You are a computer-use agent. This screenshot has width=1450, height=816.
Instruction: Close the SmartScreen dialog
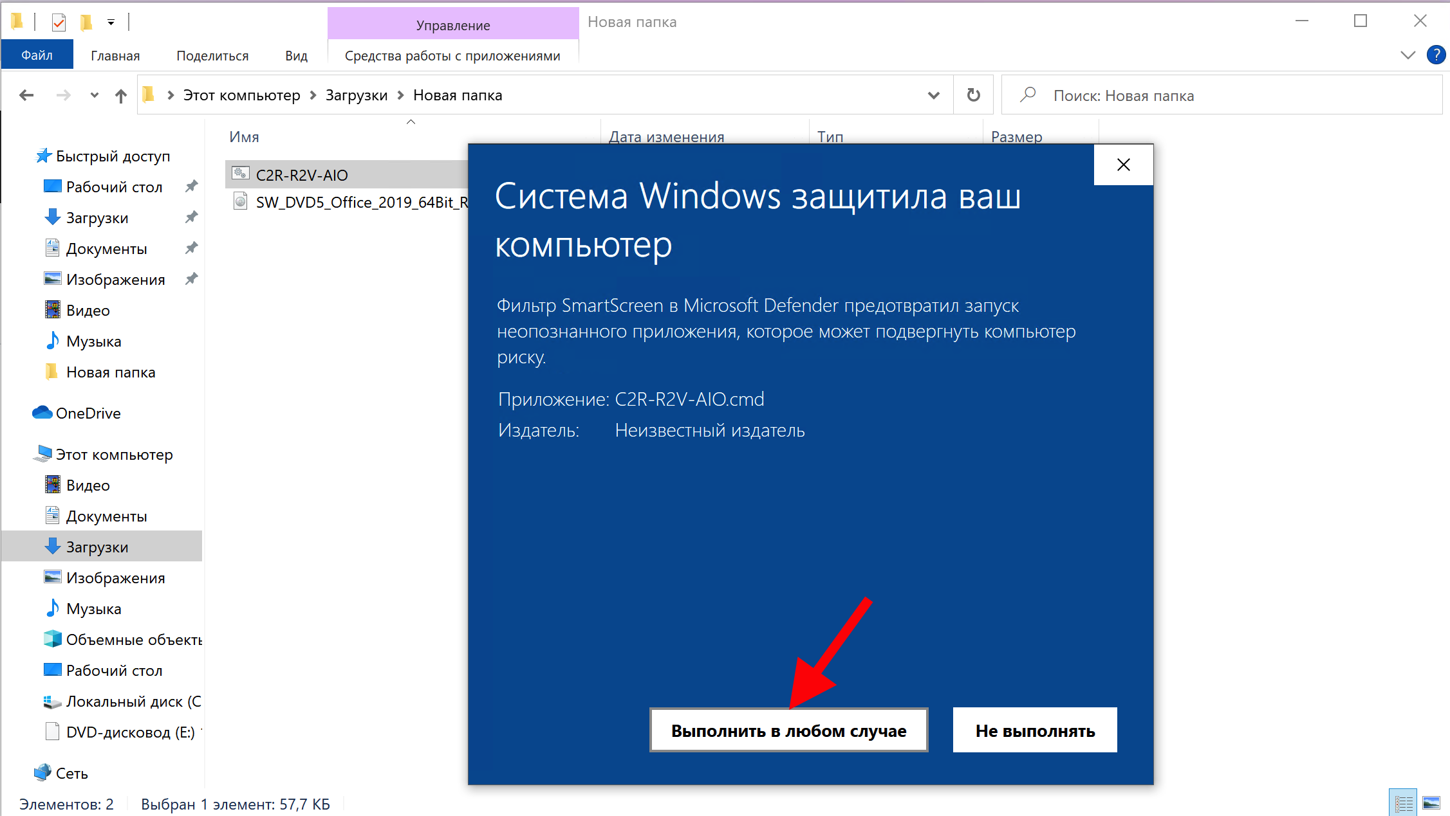click(x=1124, y=165)
